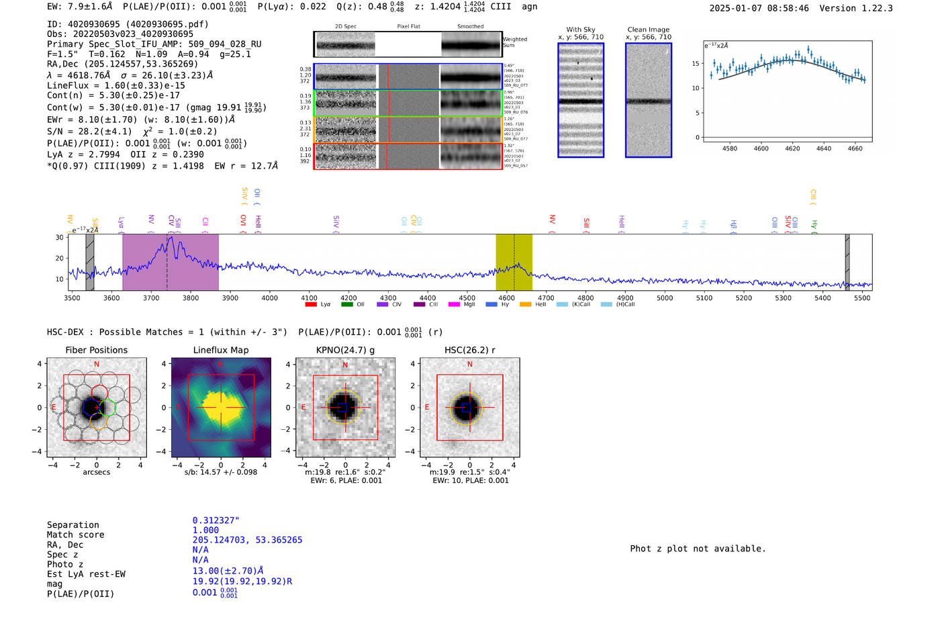Screen dimensions: 940x640
Task: Click the ID: 4020930695 line
Action: click(x=128, y=24)
